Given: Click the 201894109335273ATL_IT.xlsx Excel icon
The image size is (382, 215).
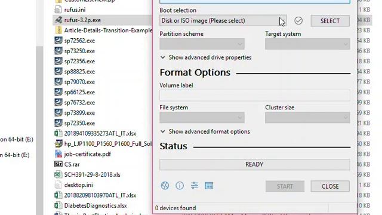Looking at the screenshot, I should pyautogui.click(x=58, y=133).
